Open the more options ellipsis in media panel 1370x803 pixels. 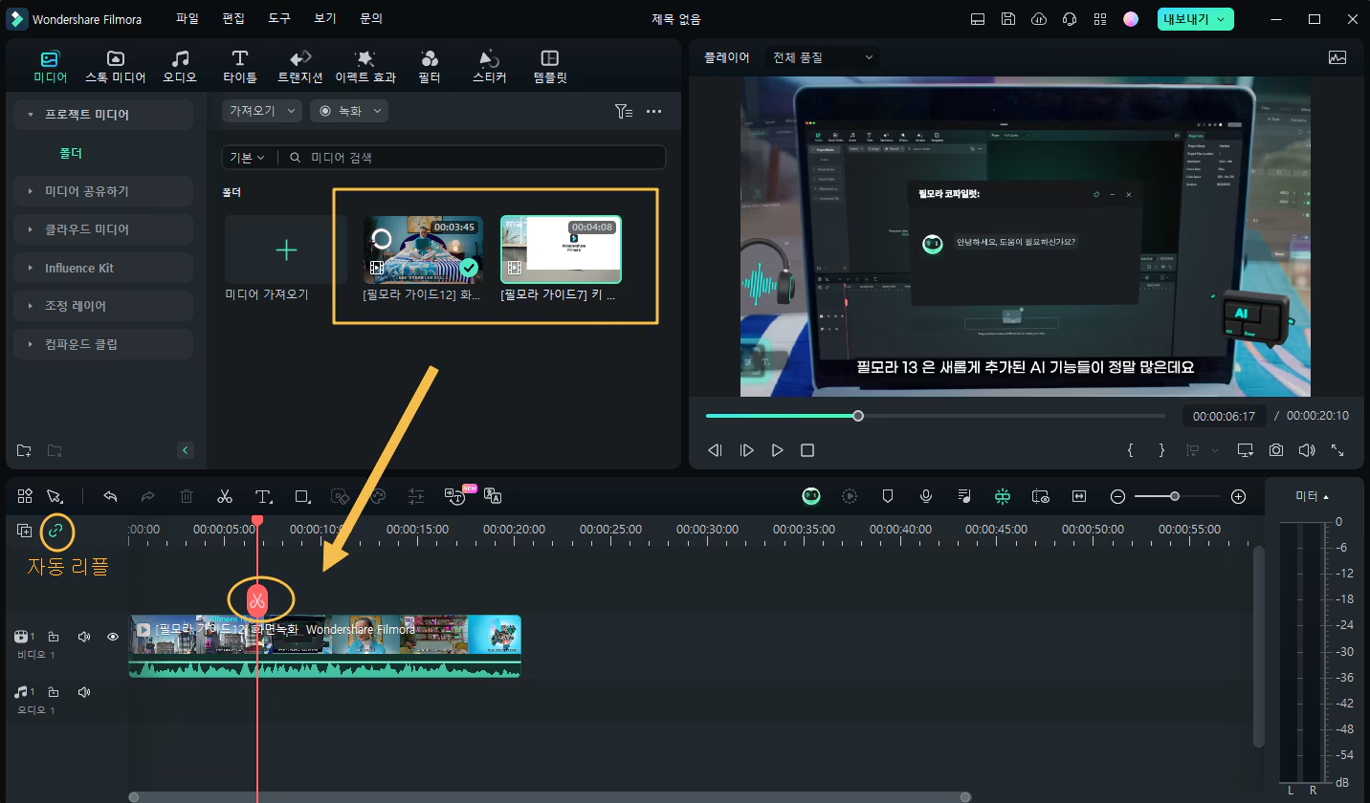[654, 111]
